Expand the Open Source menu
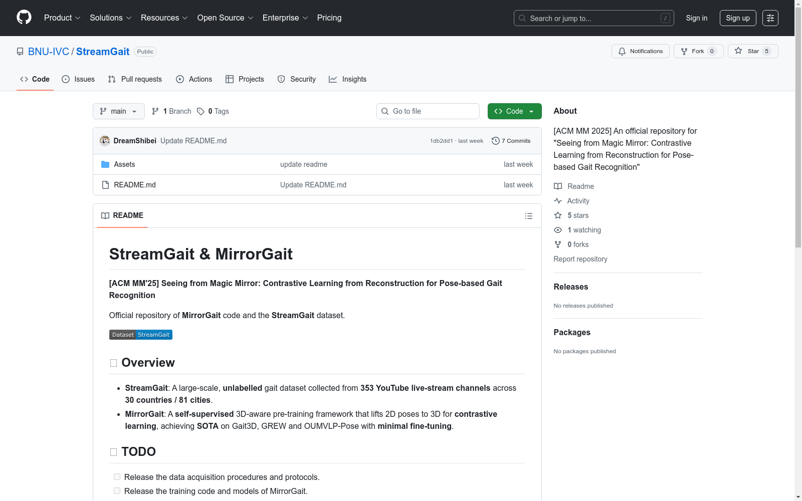The height and width of the screenshot is (501, 802). tap(226, 18)
